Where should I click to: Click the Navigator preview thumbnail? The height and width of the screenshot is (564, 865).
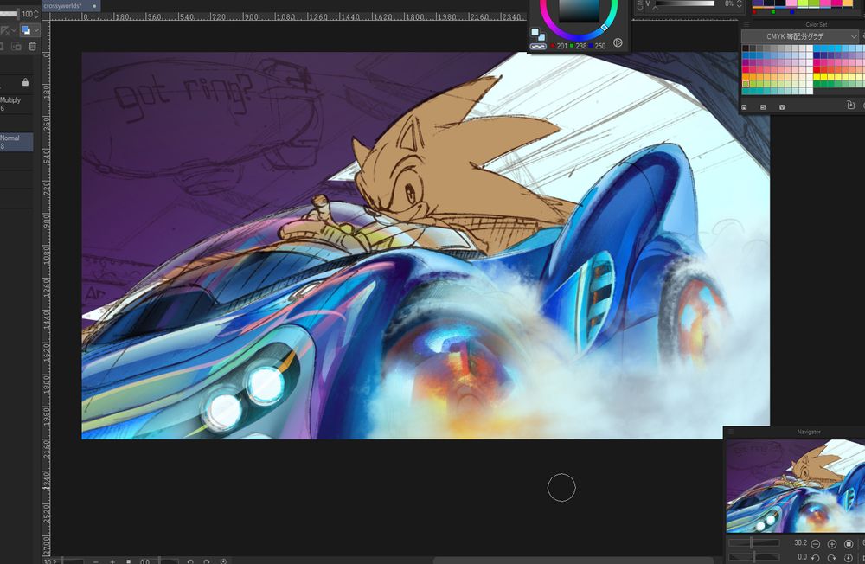click(x=795, y=486)
